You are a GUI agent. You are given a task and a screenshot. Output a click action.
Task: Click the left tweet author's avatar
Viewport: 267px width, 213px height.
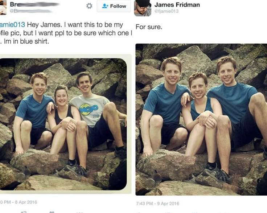click(x=3, y=7)
